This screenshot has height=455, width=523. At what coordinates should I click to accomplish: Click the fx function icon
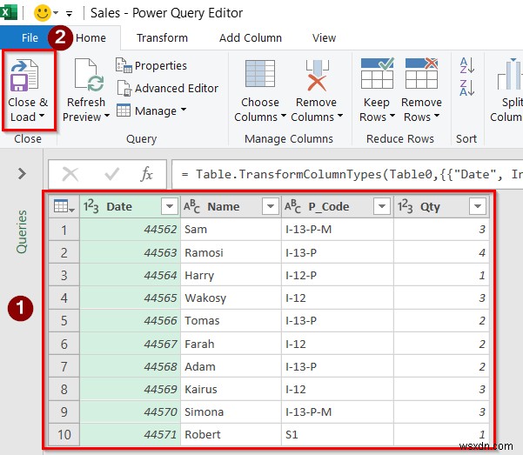tap(146, 174)
